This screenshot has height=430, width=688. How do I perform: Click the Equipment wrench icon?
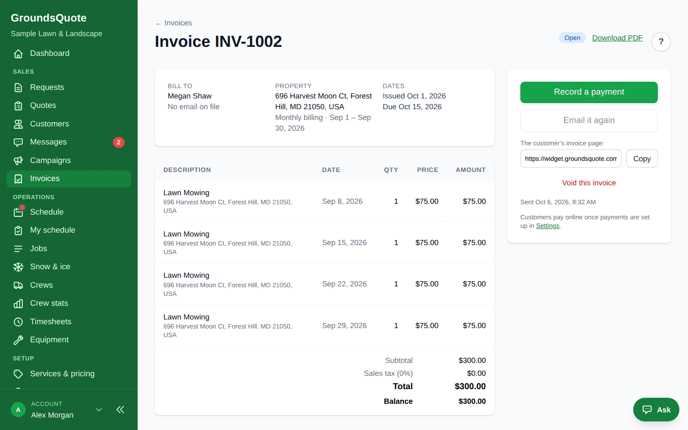(18, 340)
